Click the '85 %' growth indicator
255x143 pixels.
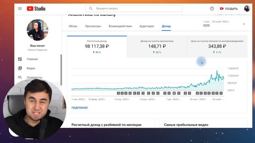coord(97,52)
